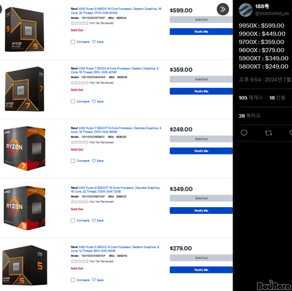The width and height of the screenshot is (292, 291).
Task: Check Compare box for Ryzen 7 9700X
Action: click(x=73, y=101)
